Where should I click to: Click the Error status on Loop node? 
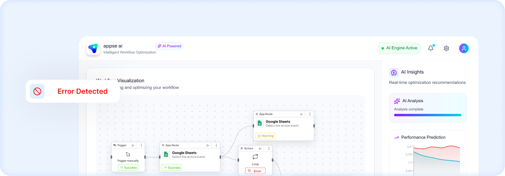255,171
